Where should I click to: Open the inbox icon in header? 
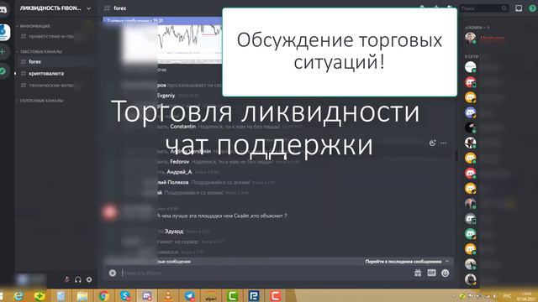coord(519,8)
